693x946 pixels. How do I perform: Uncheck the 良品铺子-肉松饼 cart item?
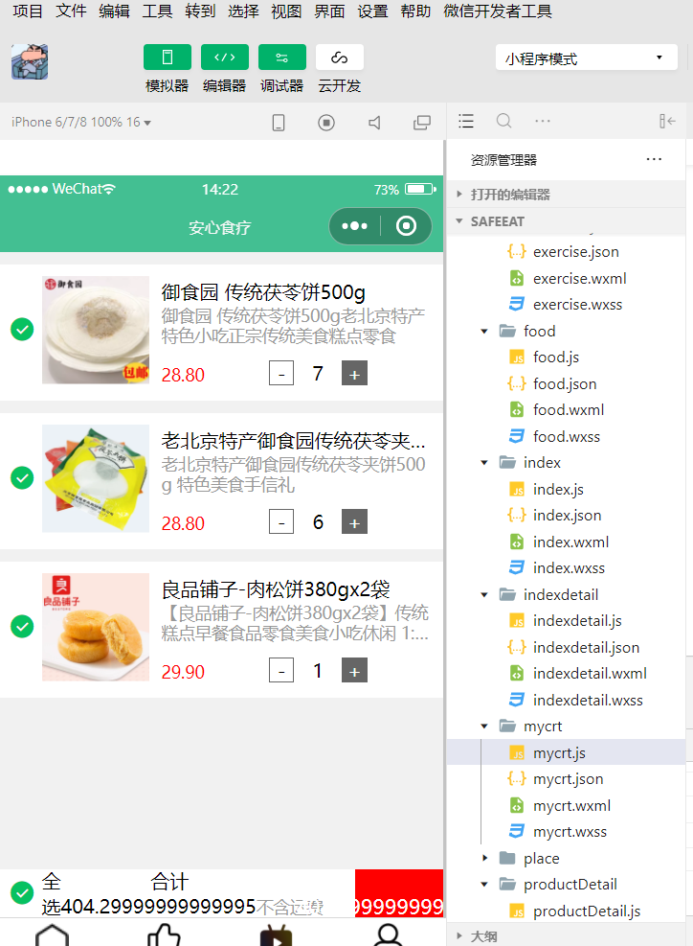tap(22, 626)
